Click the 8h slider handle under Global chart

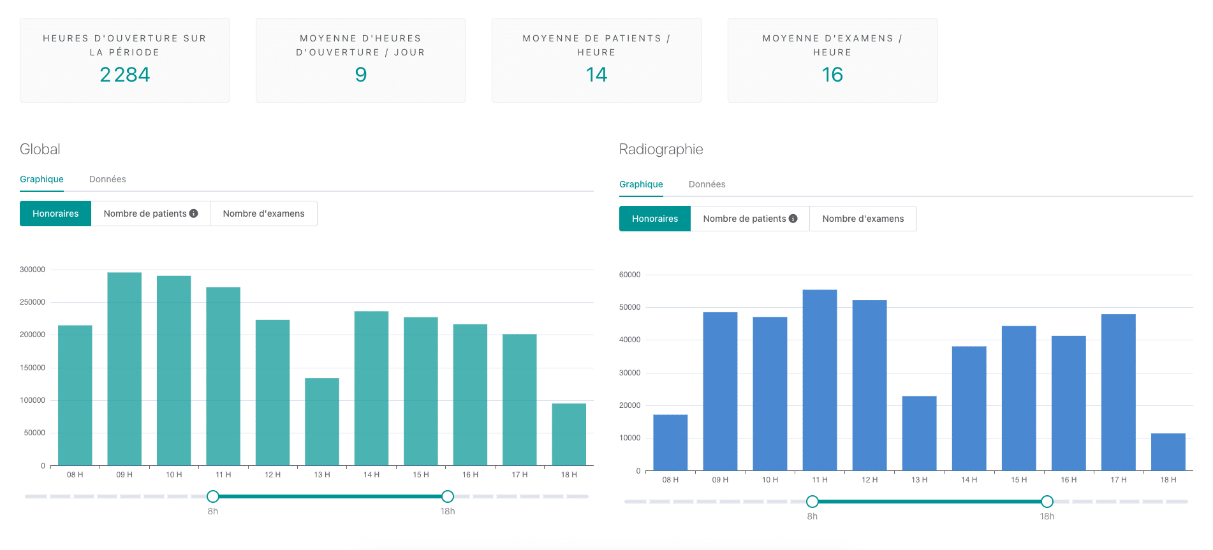(x=213, y=496)
